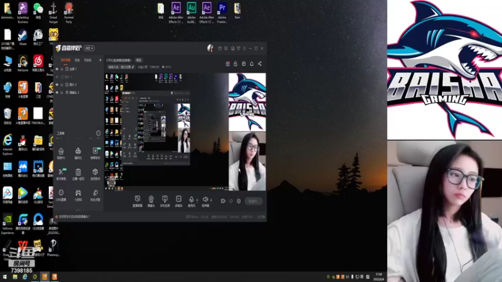Edit the stream category with pencil icon
Image resolution: width=502 pixels, height=282 pixels.
pyautogui.click(x=133, y=67)
